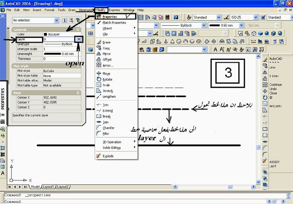Open the Properties menu item
Image resolution: width=293 pixels, height=204 pixels.
tap(115, 16)
